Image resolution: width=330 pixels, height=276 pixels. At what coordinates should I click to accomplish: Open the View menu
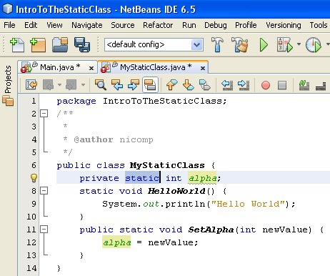click(54, 25)
